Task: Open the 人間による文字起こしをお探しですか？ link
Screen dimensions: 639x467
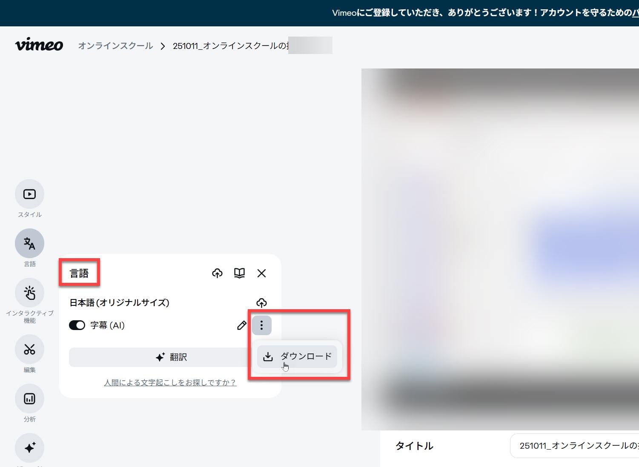Action: [170, 383]
